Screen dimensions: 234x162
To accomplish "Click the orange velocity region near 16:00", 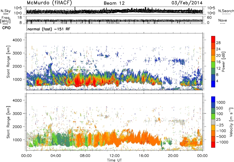I will tap(144, 138).
